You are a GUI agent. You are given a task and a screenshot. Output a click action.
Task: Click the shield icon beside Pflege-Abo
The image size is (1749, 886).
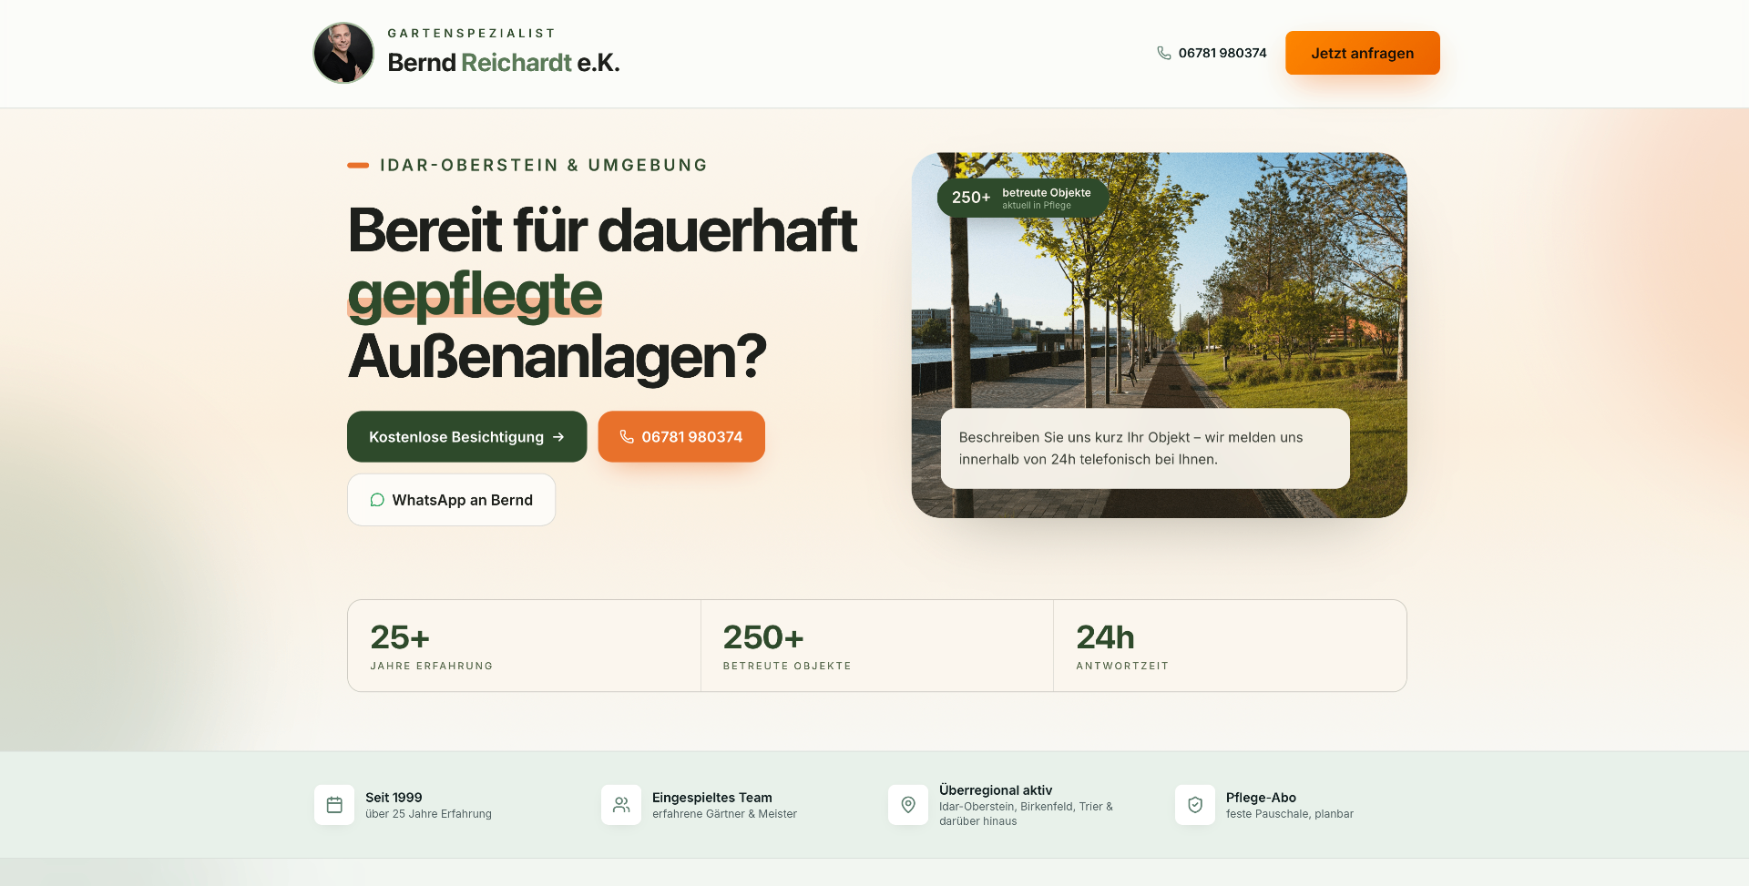1195,805
